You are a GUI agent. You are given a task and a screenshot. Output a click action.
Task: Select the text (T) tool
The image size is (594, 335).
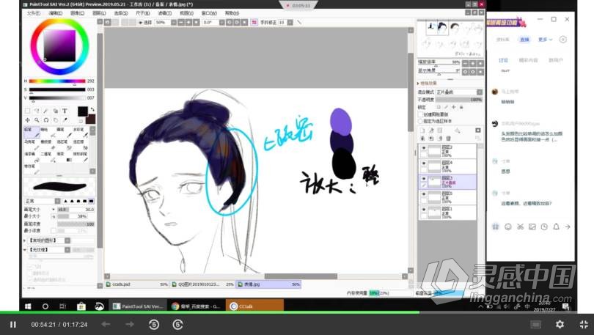coord(65,111)
